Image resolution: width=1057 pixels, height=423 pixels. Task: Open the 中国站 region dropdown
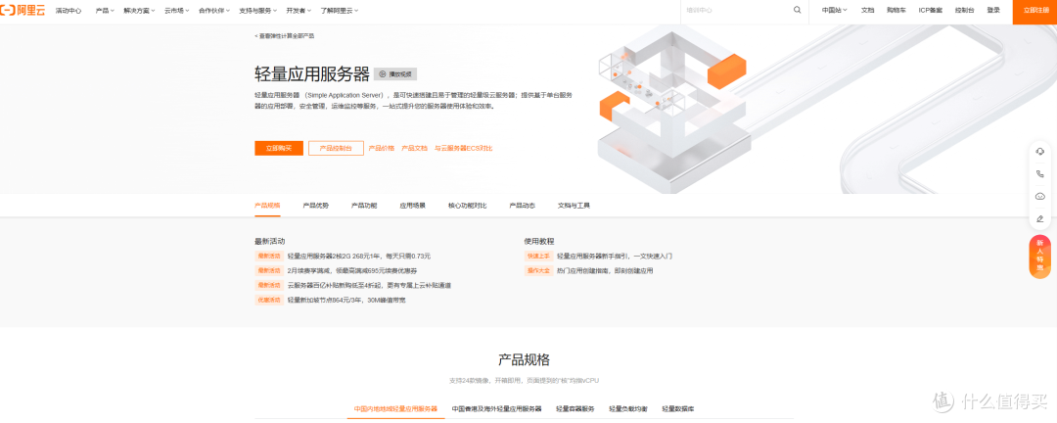point(835,10)
